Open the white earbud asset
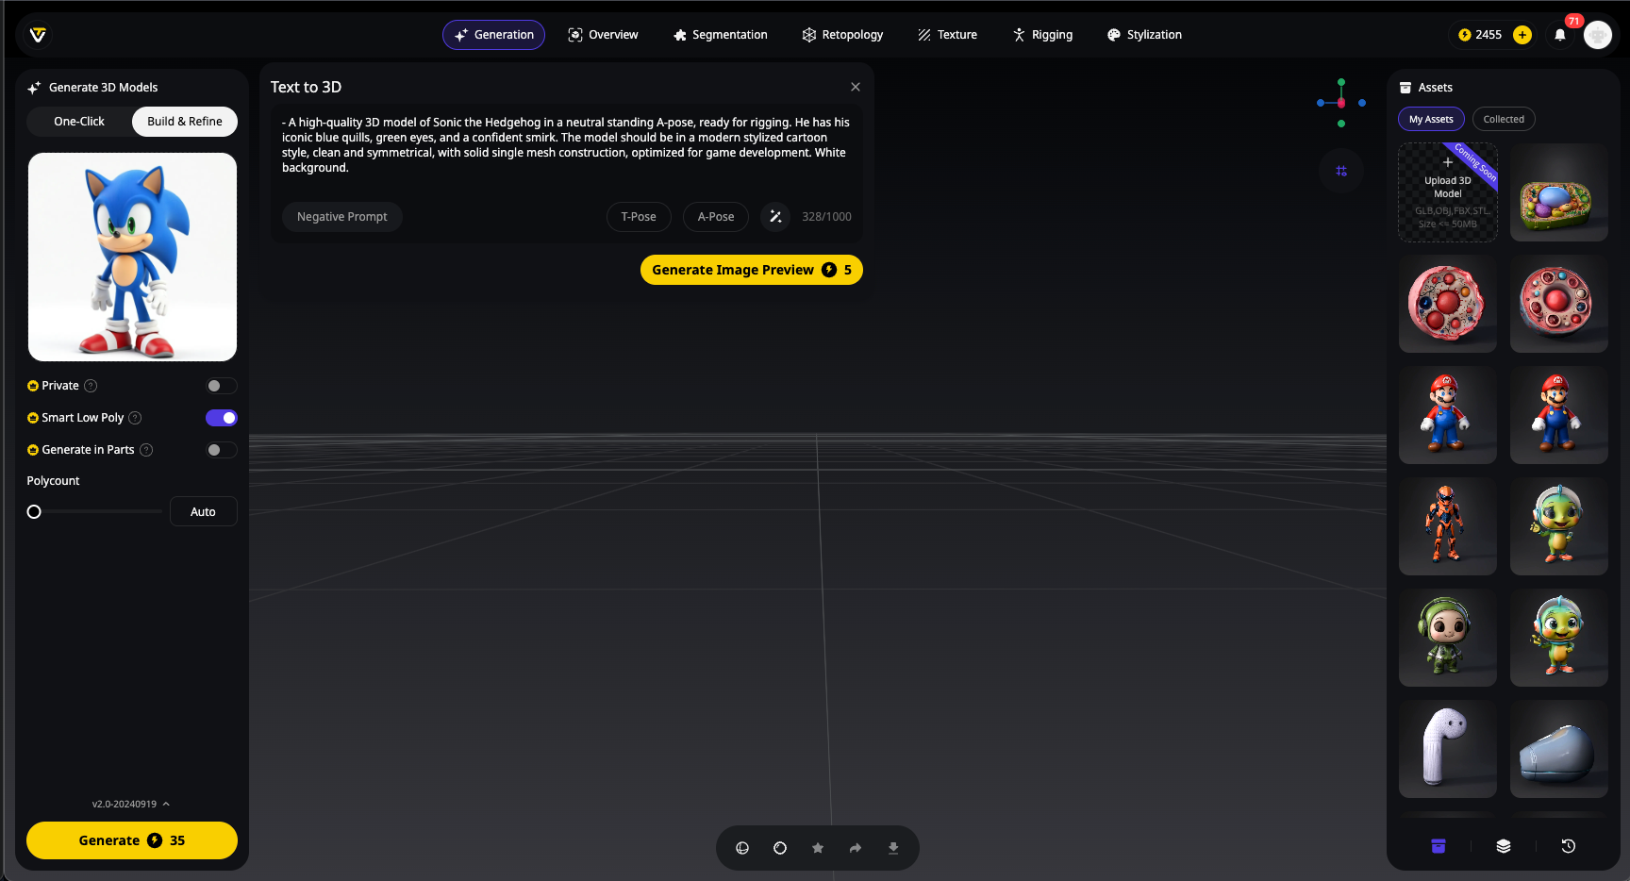 pyautogui.click(x=1448, y=749)
